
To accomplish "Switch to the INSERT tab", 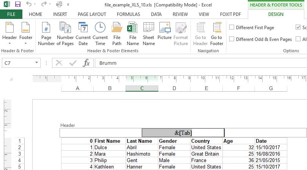I will click(60, 14).
